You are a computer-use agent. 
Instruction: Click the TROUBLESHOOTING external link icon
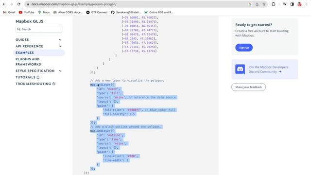click(x=54, y=84)
